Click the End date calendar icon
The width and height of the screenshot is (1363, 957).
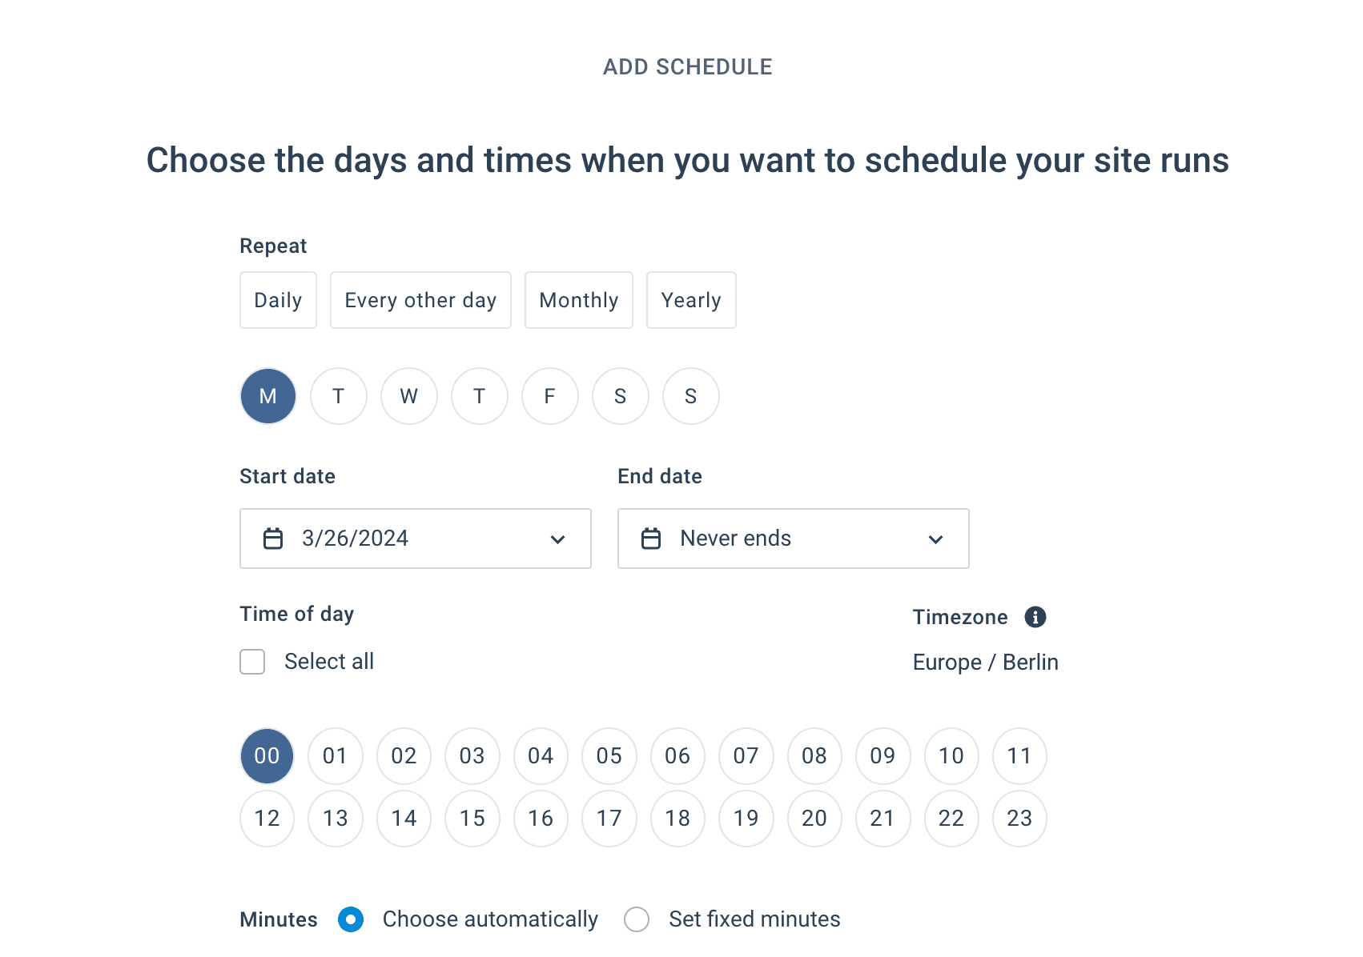click(651, 539)
